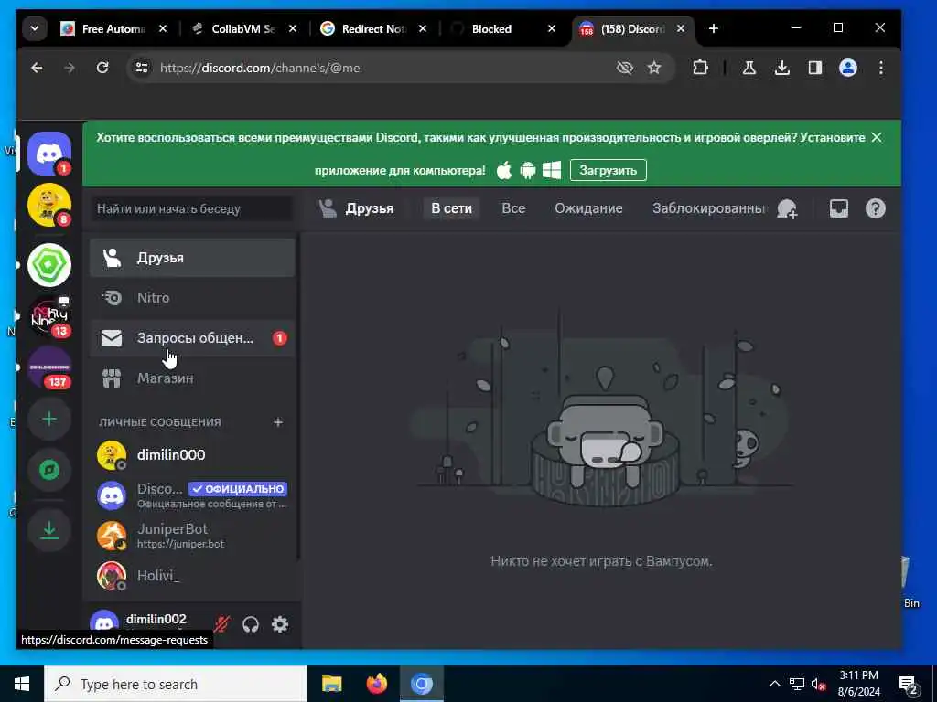Open the official Discord messages DM
937x702 pixels.
pyautogui.click(x=192, y=495)
